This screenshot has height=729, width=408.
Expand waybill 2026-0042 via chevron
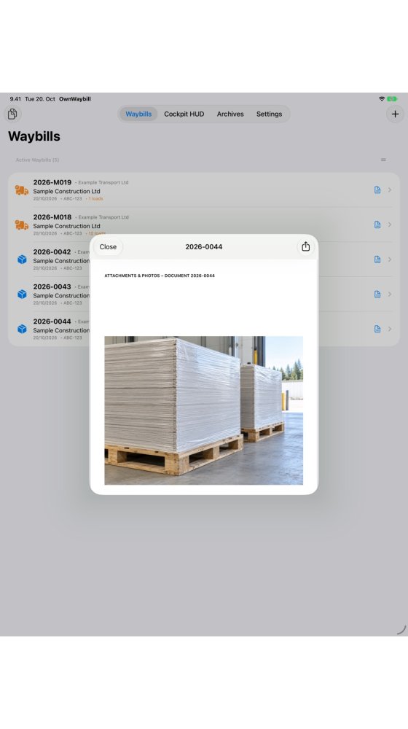point(389,260)
